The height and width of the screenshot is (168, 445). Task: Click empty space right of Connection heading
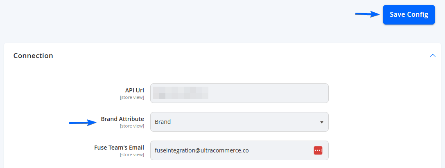click(241, 56)
